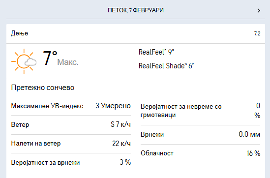Select the ПЕТОК, 7 ФЕВРУАРИ date header

136,10
